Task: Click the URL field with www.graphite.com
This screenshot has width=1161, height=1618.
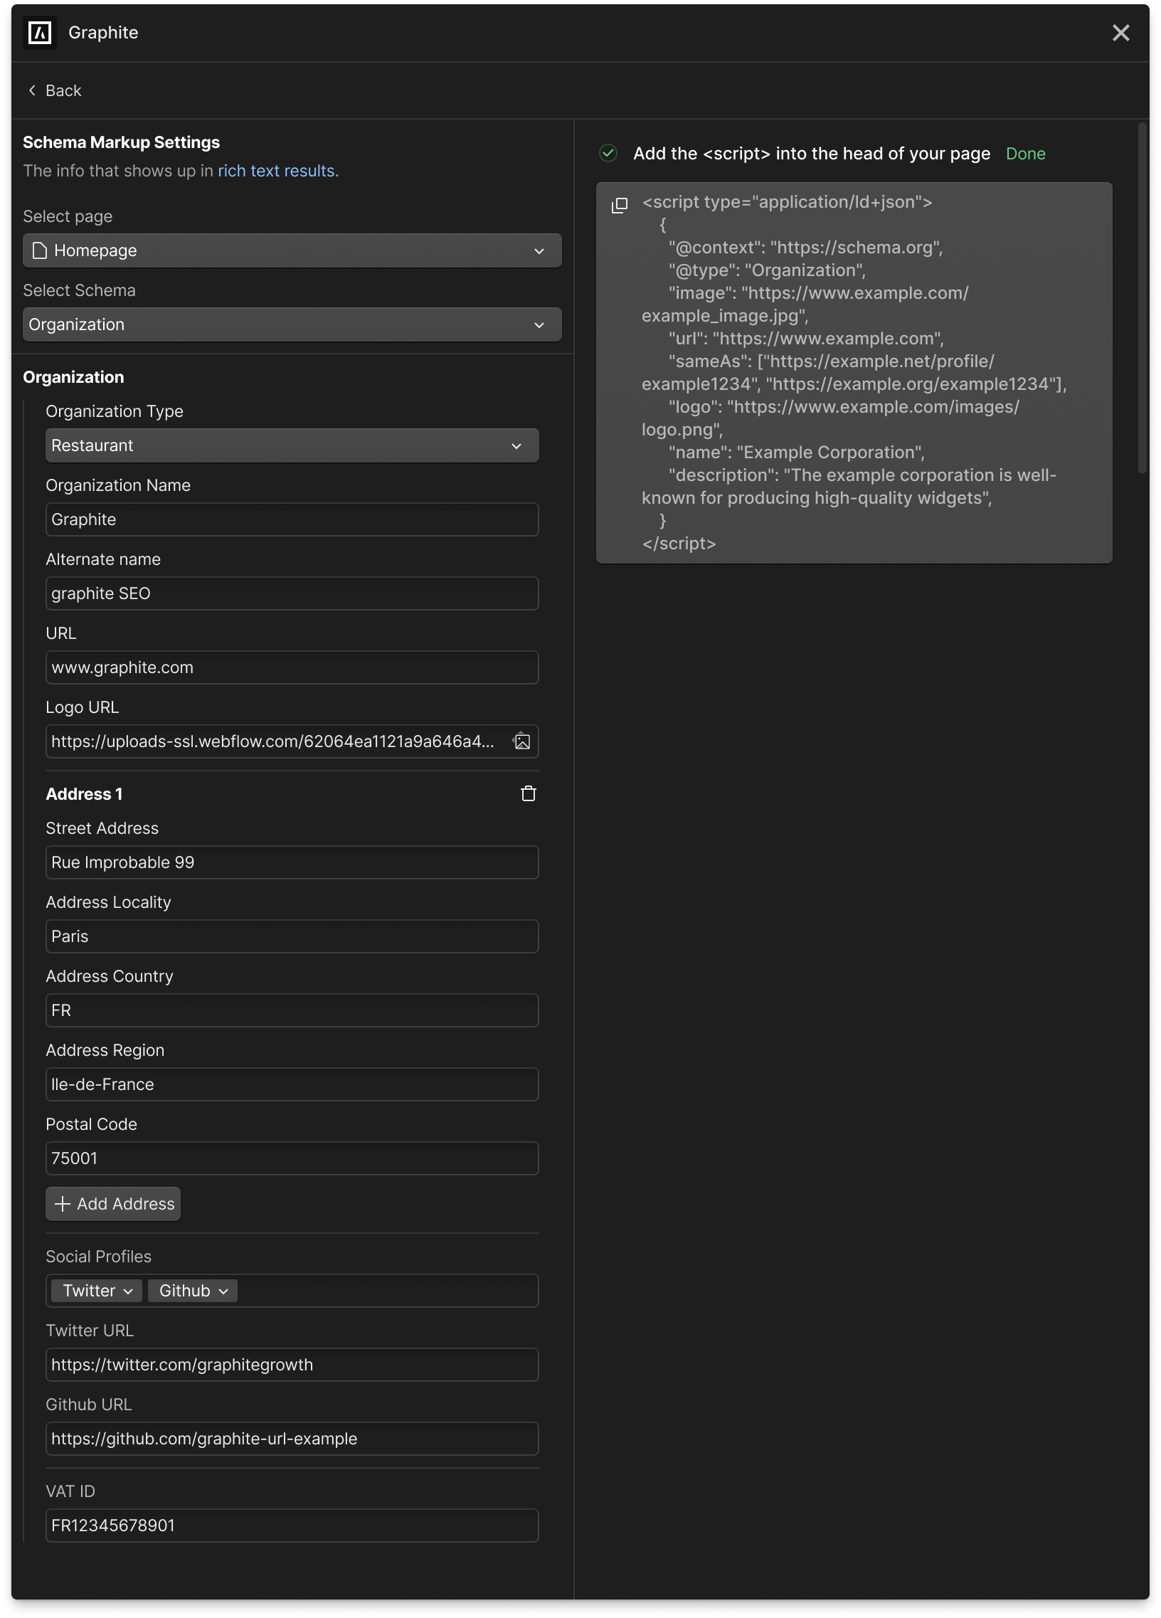Action: pyautogui.click(x=292, y=667)
